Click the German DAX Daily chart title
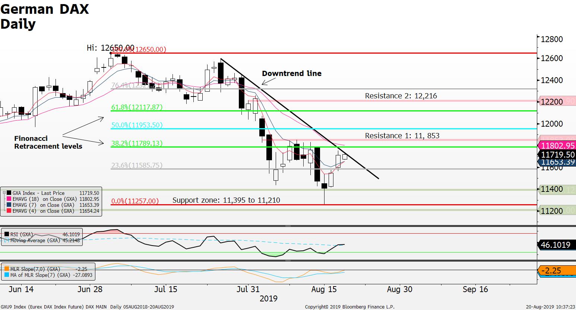The width and height of the screenshot is (576, 310). click(x=45, y=16)
